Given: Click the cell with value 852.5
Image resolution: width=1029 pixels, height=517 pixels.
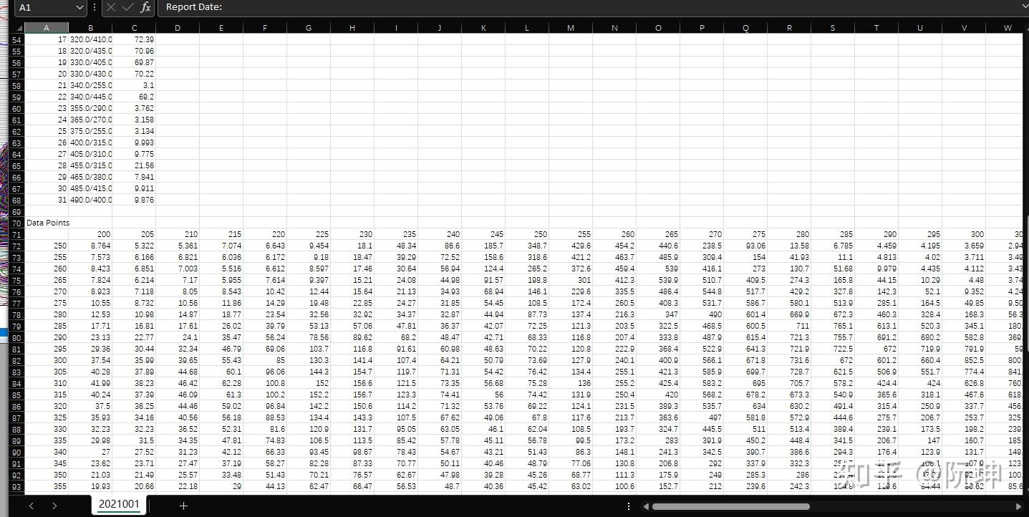Looking at the screenshot, I should pyautogui.click(x=964, y=360).
